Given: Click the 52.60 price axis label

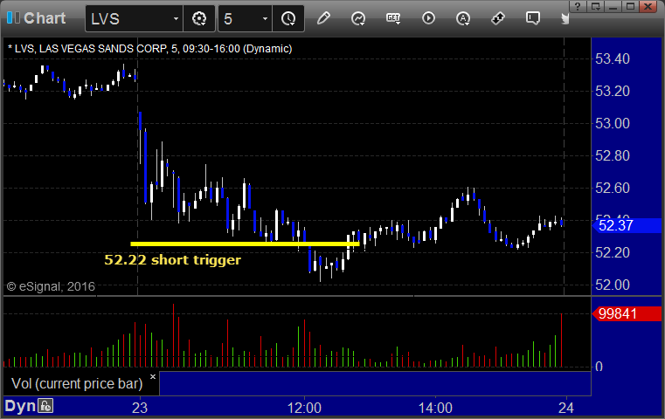Looking at the screenshot, I should coord(613,188).
